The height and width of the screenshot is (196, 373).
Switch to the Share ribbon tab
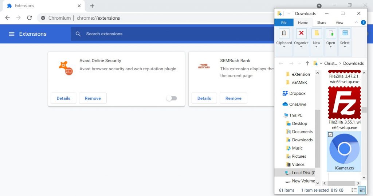point(322,22)
